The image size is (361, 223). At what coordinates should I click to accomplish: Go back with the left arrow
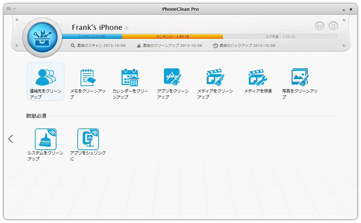click(10, 139)
